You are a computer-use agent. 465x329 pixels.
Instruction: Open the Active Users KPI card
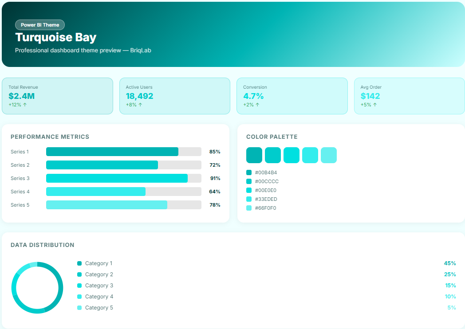pos(174,96)
